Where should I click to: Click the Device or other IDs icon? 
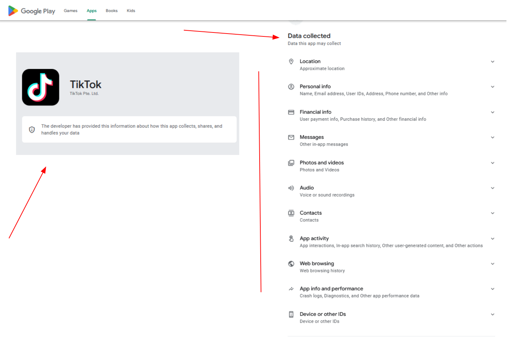click(291, 315)
